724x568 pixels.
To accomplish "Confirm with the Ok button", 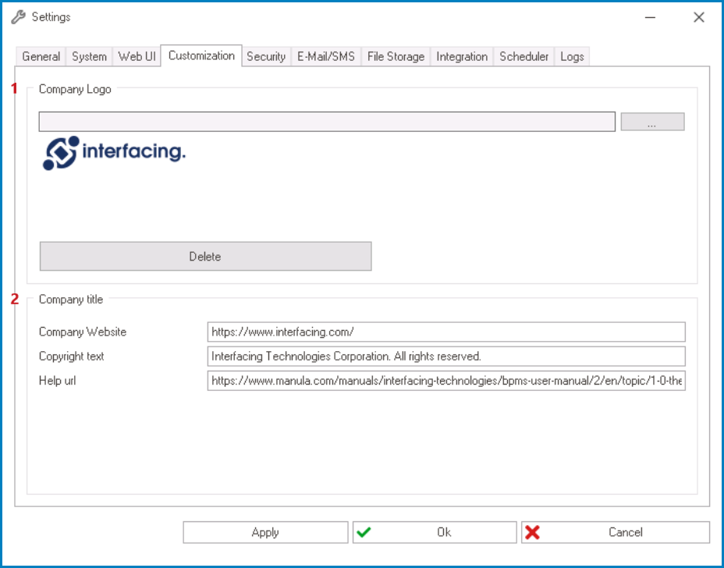I will 435,532.
